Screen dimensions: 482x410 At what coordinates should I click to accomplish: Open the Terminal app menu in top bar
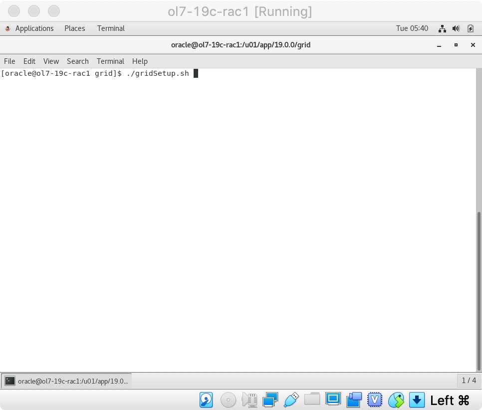click(111, 28)
